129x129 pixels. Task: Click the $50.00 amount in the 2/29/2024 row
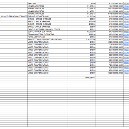82,55
